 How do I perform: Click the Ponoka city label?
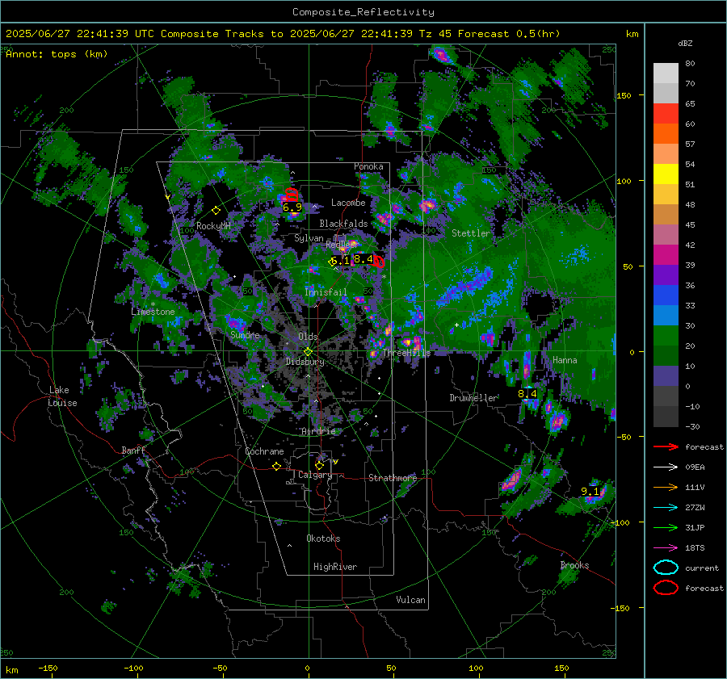pyautogui.click(x=368, y=166)
